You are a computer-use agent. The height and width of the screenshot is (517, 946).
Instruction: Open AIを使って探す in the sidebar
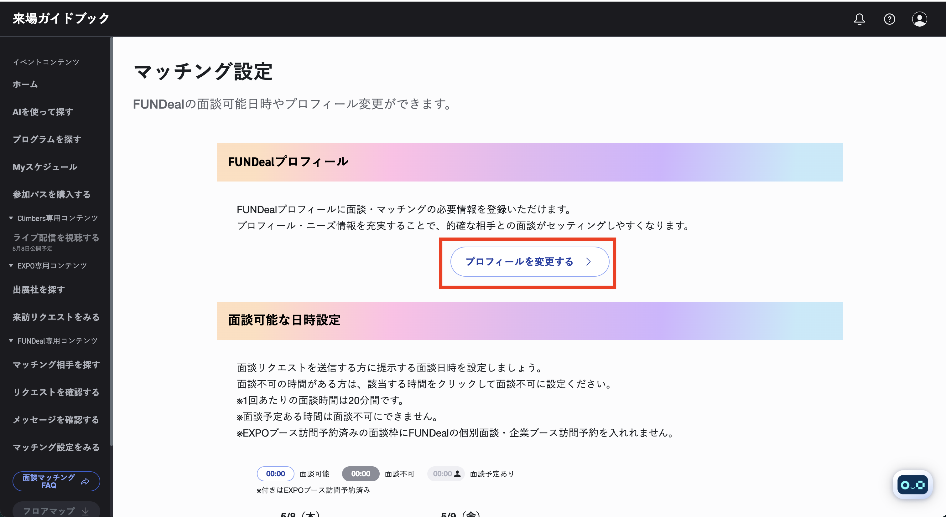[x=43, y=112]
